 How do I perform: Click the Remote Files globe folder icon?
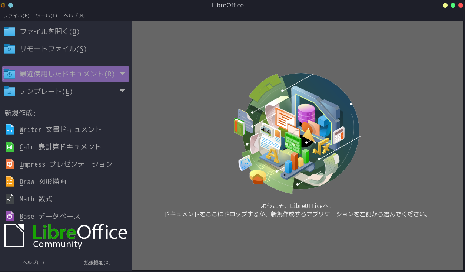click(10, 49)
